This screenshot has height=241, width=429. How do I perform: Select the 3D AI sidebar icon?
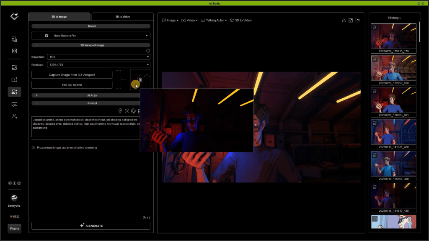pyautogui.click(x=14, y=92)
